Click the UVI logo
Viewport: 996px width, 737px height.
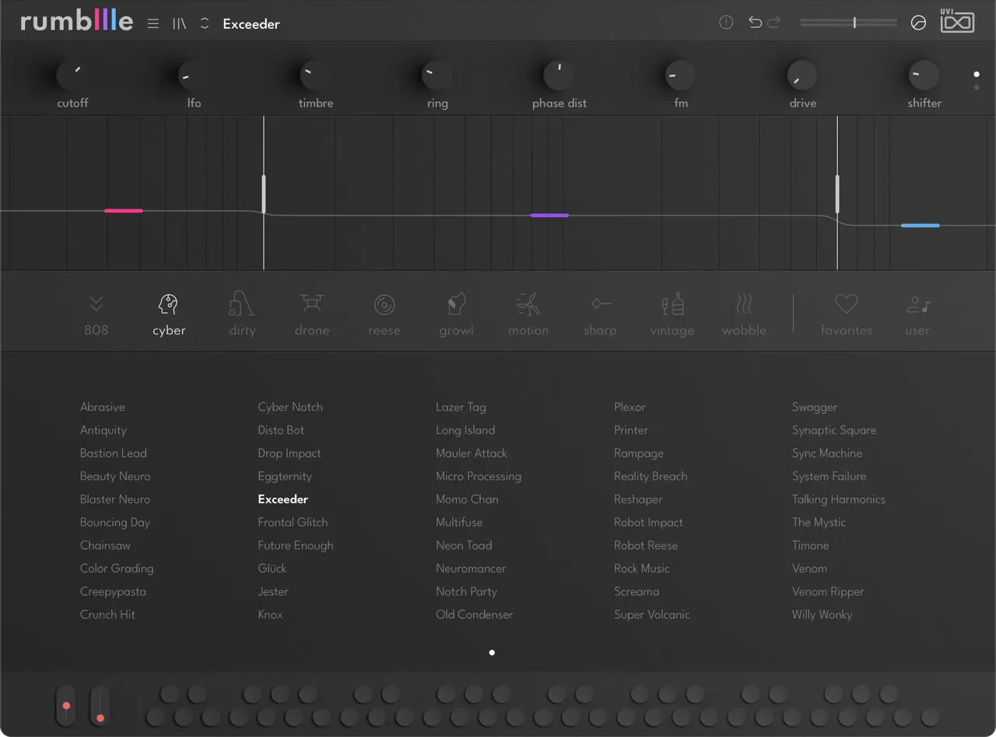(x=958, y=21)
